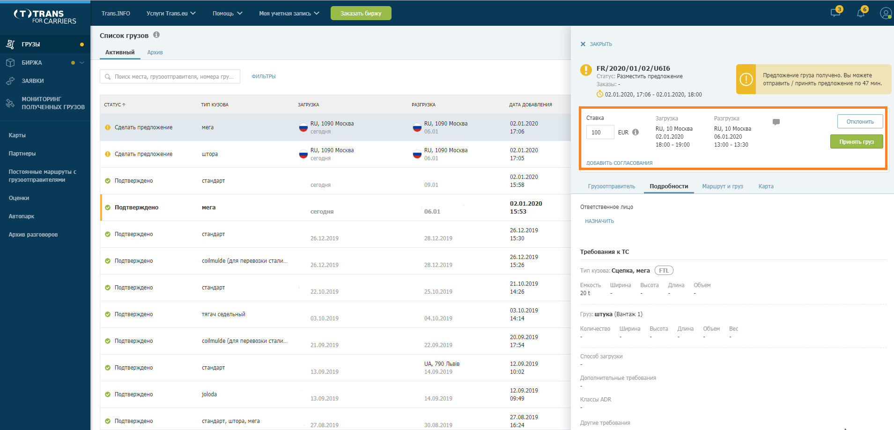The image size is (894, 430).
Task: Click the Russian flag in мега row loading column
Action: pos(303,127)
